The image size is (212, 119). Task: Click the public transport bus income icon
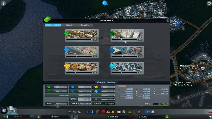click(x=96, y=99)
